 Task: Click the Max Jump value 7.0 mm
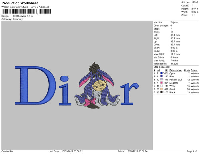click(174, 60)
